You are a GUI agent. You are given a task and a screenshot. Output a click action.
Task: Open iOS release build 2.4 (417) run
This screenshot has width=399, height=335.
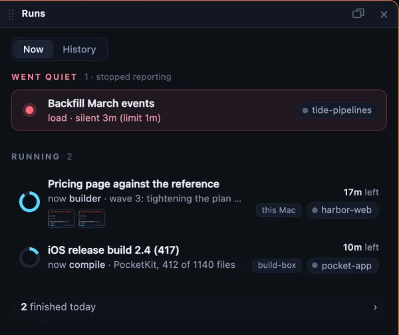coord(199,257)
